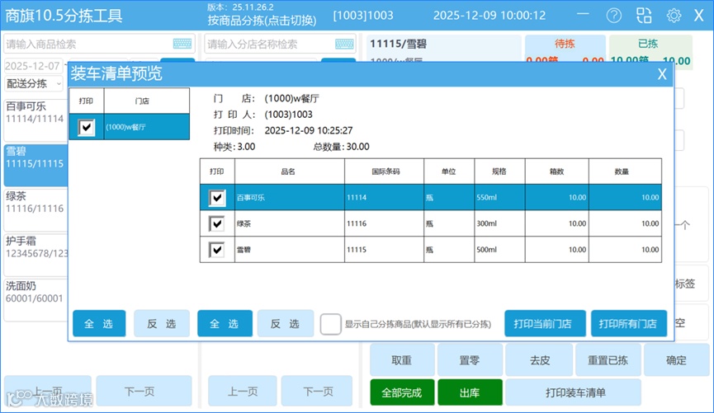Click 打印当前门店 button
The image size is (714, 413).
click(545, 323)
